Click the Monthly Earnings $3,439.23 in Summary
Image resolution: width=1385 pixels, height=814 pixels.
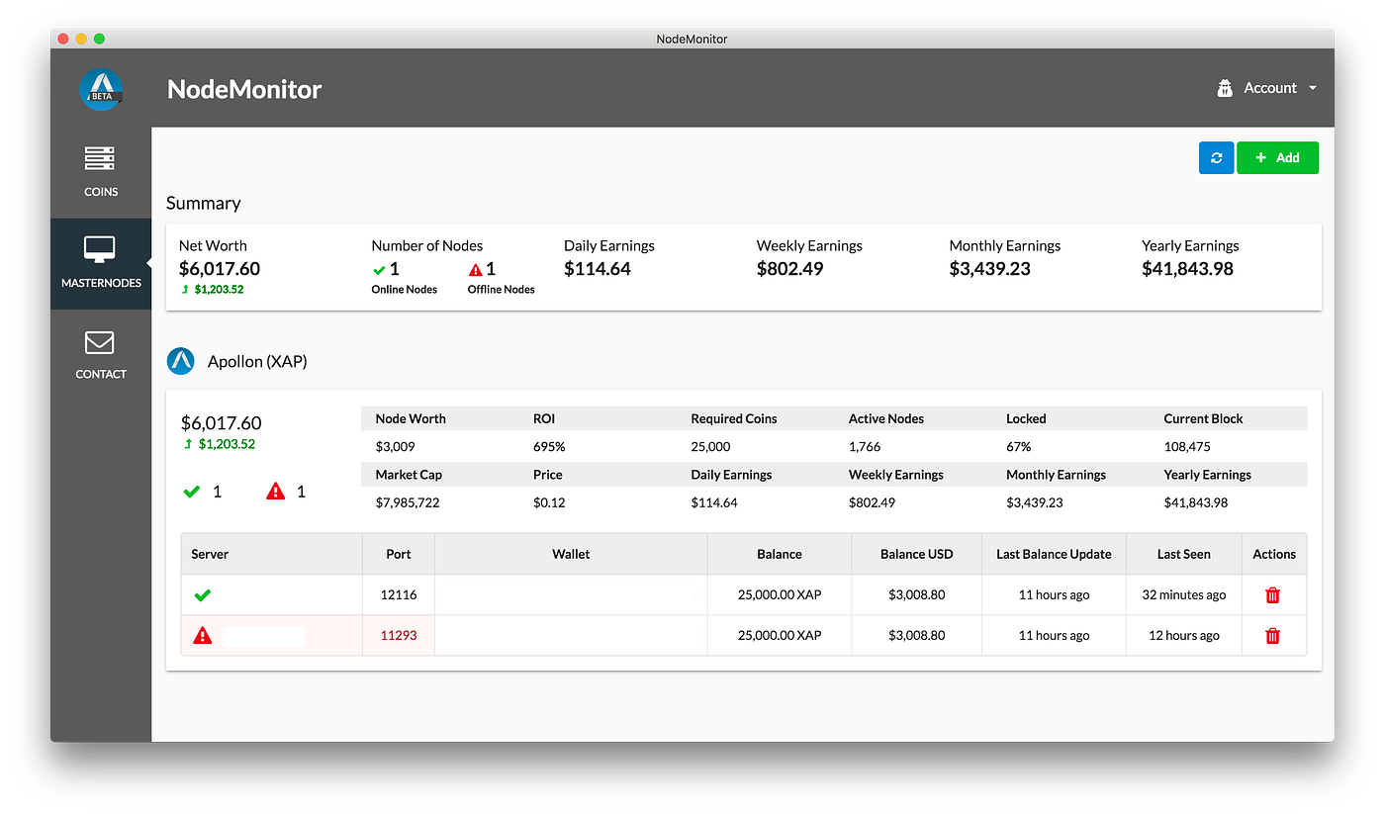(x=990, y=269)
